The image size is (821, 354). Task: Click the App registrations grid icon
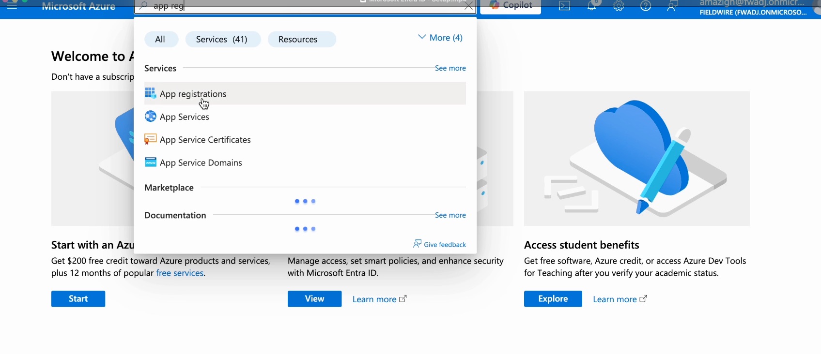click(150, 93)
